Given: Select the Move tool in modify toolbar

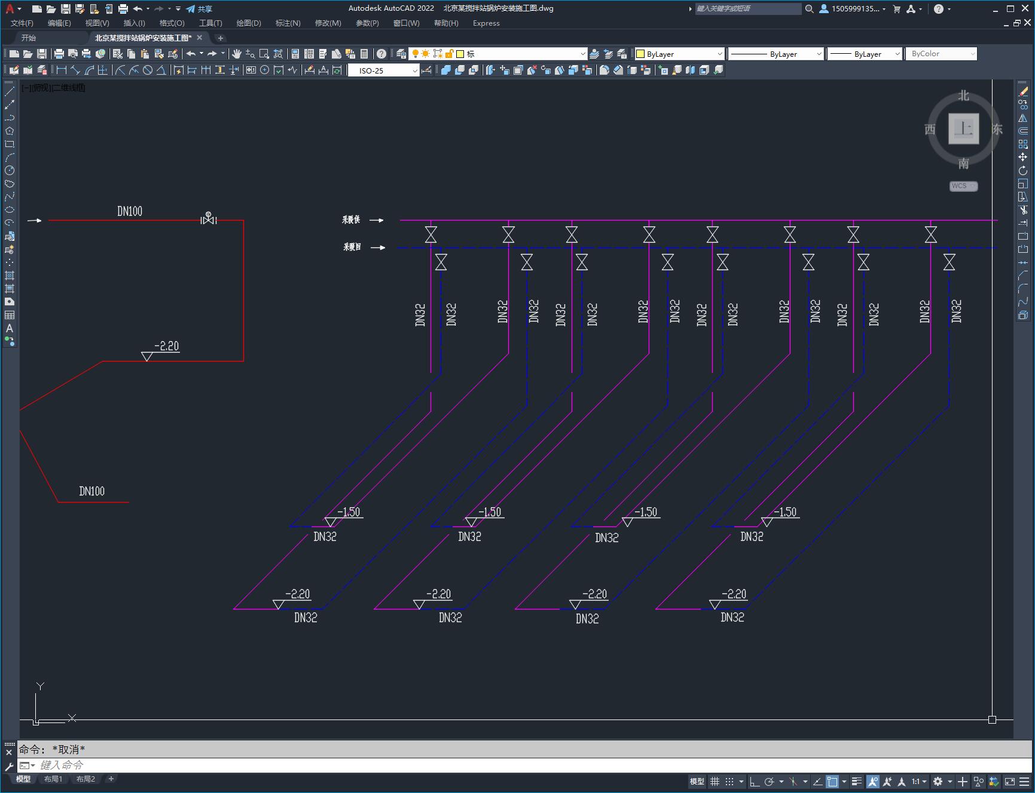Looking at the screenshot, I should [x=1023, y=157].
